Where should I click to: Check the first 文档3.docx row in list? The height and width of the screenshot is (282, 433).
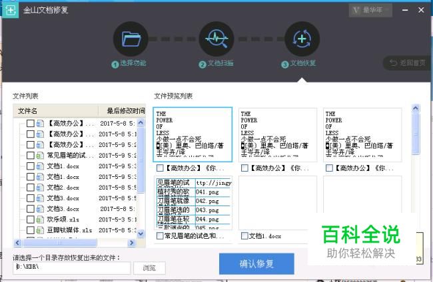pyautogui.click(x=31, y=198)
